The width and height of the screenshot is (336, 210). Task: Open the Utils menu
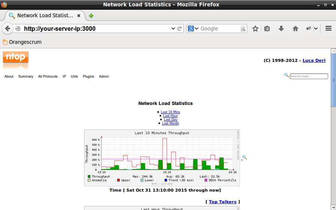[74, 76]
